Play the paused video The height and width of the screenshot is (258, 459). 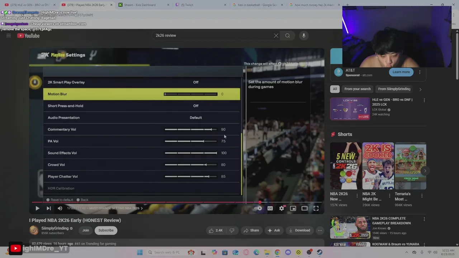tap(37, 208)
